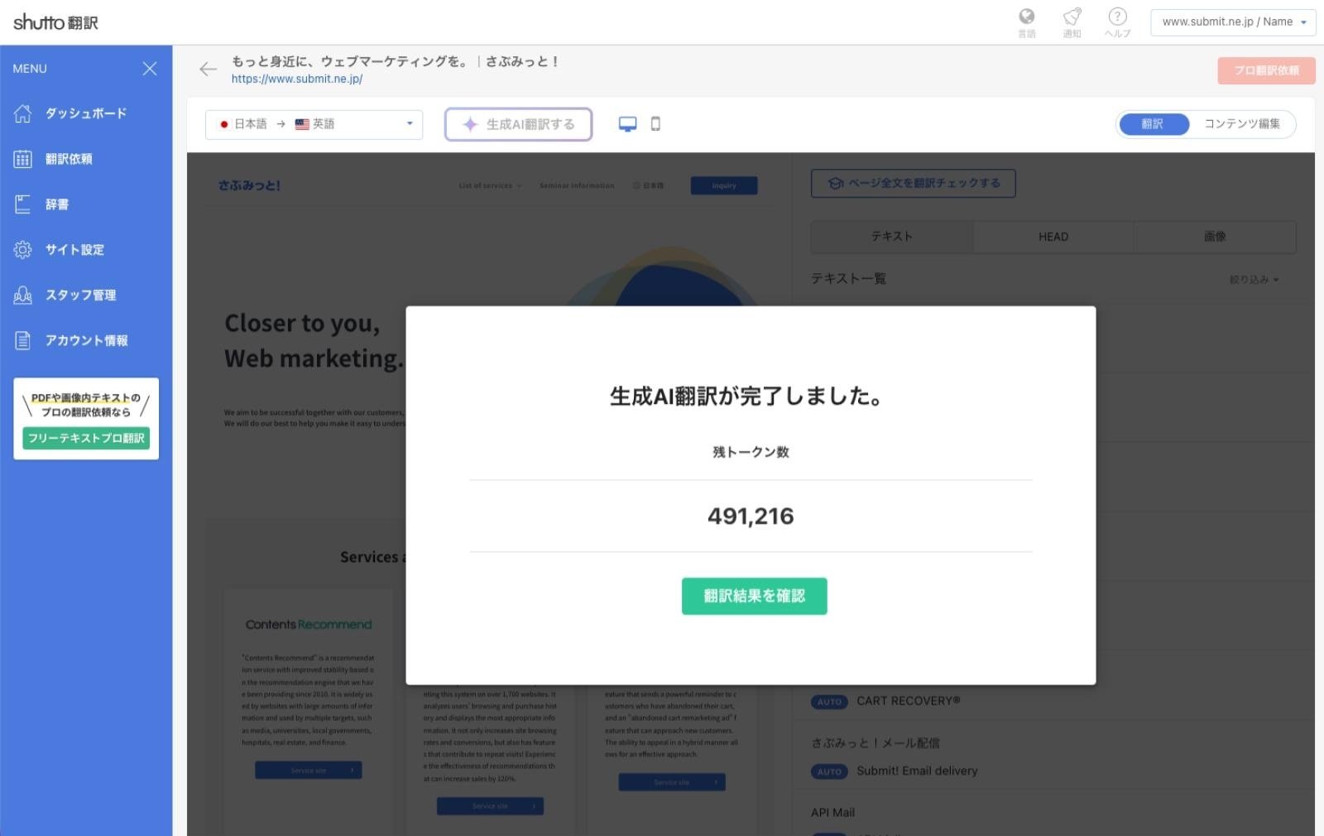Screen dimensions: 1324x836
Task: Expand the www.submit.ne.jp / Name account dropdown
Action: [x=1232, y=22]
